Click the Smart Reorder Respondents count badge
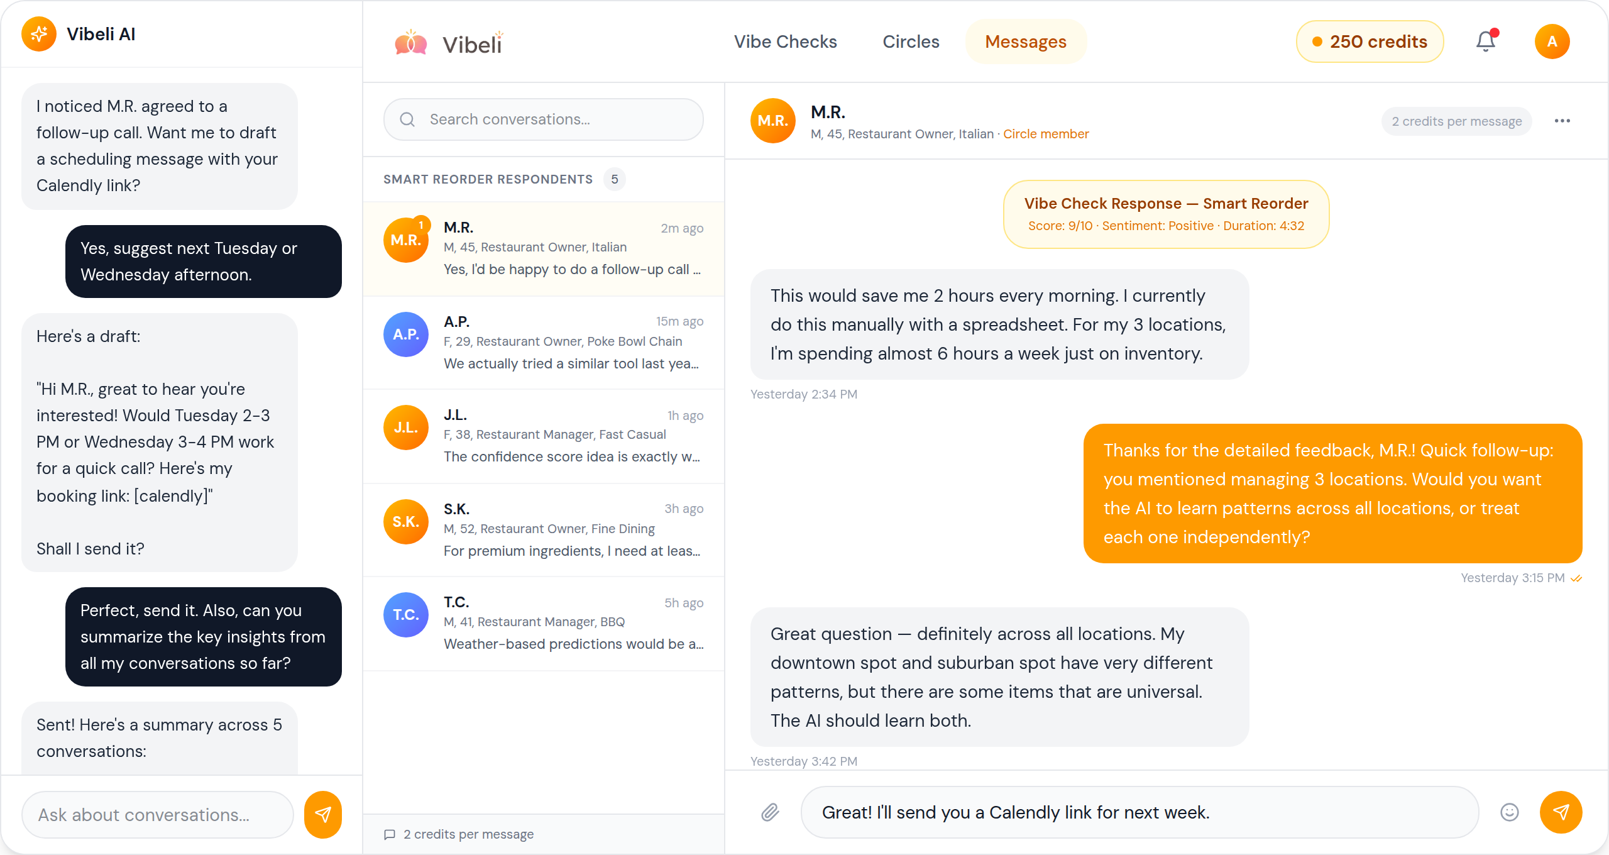This screenshot has height=855, width=1609. coord(615,179)
